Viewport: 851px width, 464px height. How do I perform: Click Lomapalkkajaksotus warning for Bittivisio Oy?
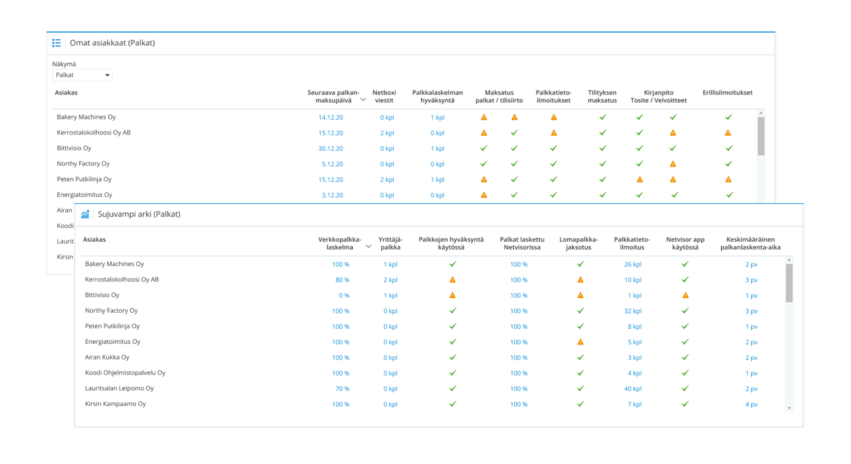[x=580, y=295]
